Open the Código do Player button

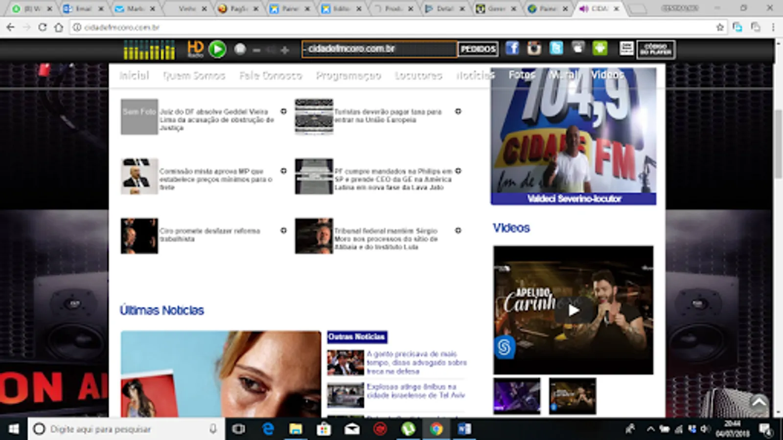pyautogui.click(x=656, y=49)
